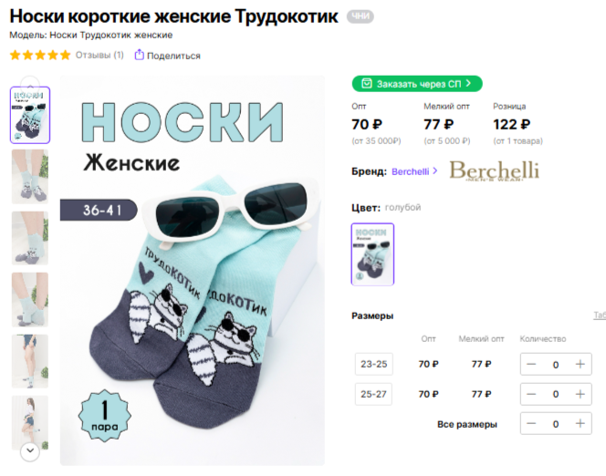
Task: Select the 23-25 size option
Action: 373,364
